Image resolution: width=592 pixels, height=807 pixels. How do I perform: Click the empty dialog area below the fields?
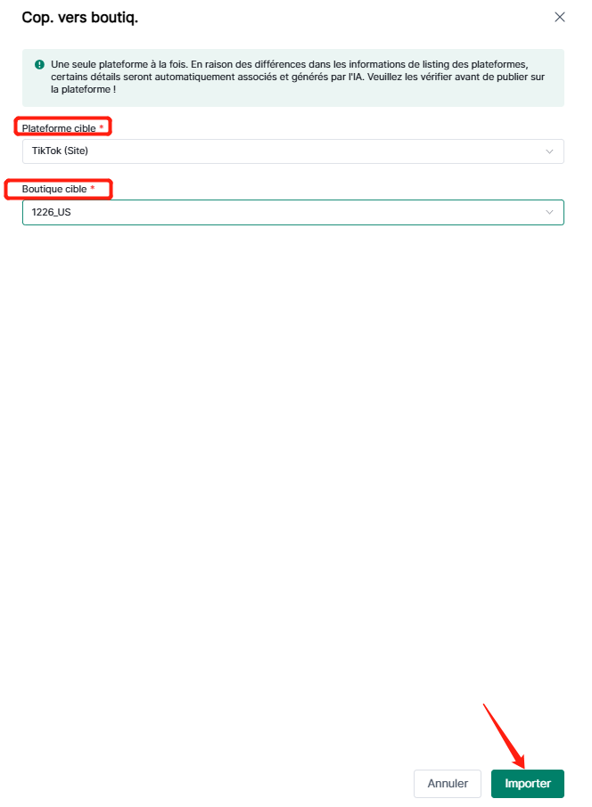coord(293,463)
